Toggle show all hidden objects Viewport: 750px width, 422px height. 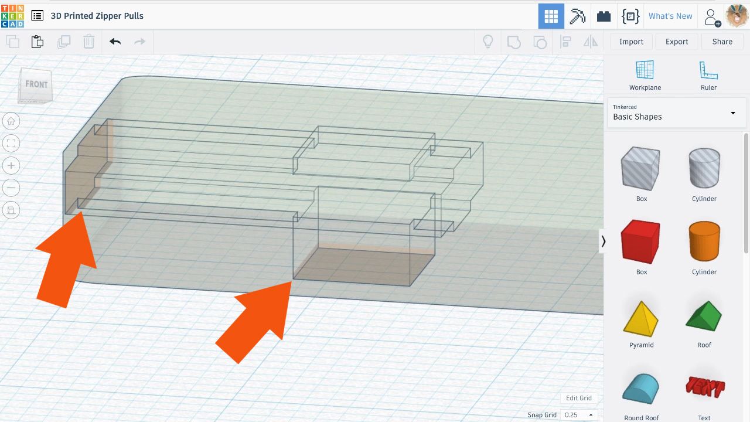pos(488,42)
